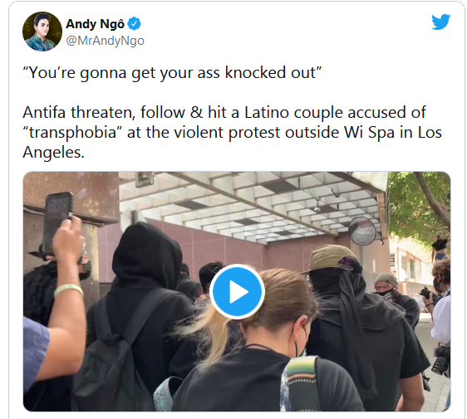Open the @MrAndyNgo handle link
The image size is (467, 419).
pos(105,41)
